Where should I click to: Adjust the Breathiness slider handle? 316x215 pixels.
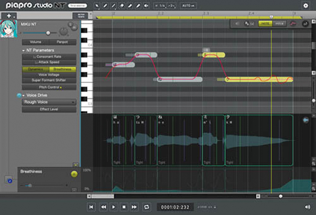(x=30, y=185)
